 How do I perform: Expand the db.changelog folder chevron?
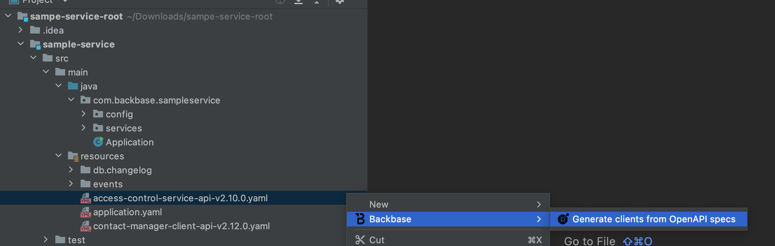(x=71, y=170)
